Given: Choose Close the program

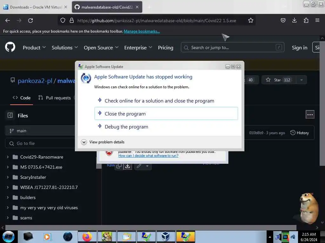Looking at the screenshot, I should pos(166,114).
